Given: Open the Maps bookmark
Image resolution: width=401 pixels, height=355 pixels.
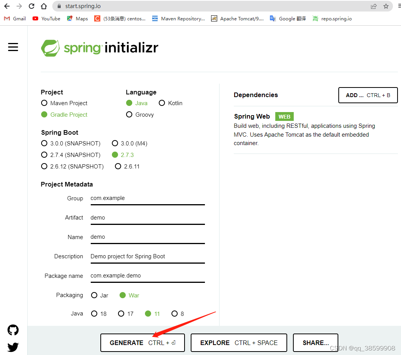Looking at the screenshot, I should coord(77,19).
